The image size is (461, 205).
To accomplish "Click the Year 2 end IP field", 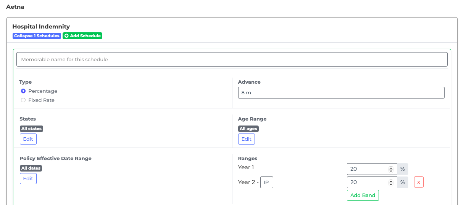I will [267, 182].
